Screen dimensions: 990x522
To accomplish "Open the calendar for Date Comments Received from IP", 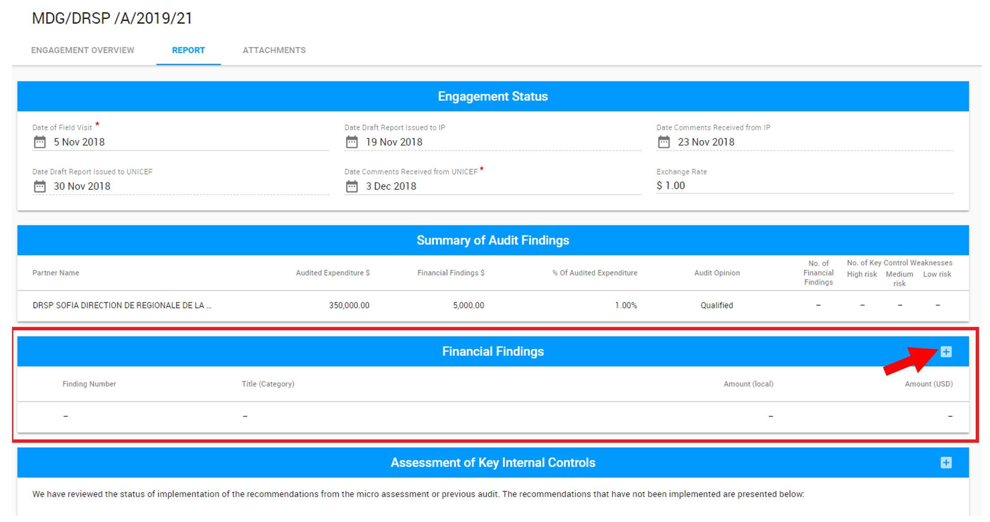I will tap(664, 142).
